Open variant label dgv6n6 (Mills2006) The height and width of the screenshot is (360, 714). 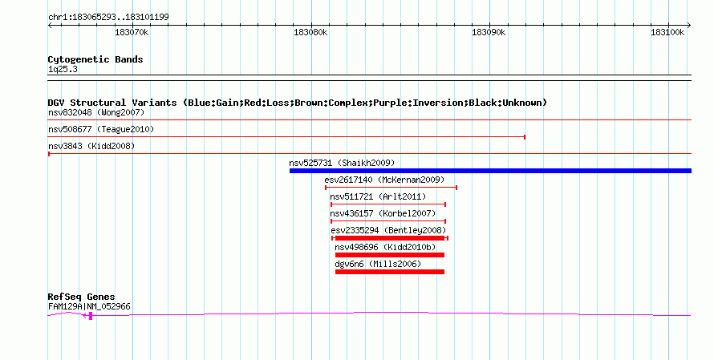[x=378, y=264]
